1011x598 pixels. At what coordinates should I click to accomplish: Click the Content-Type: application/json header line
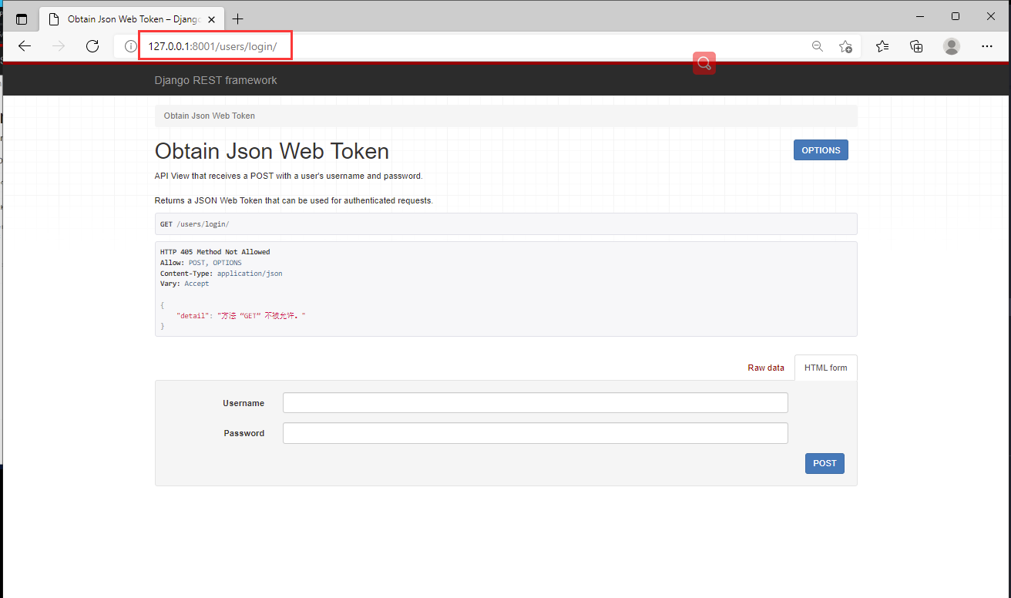click(221, 274)
